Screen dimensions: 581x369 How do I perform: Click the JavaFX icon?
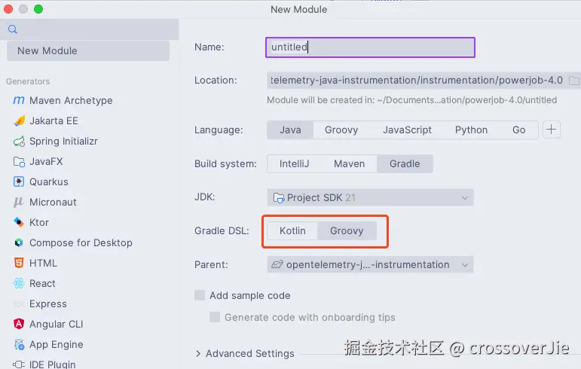point(19,161)
